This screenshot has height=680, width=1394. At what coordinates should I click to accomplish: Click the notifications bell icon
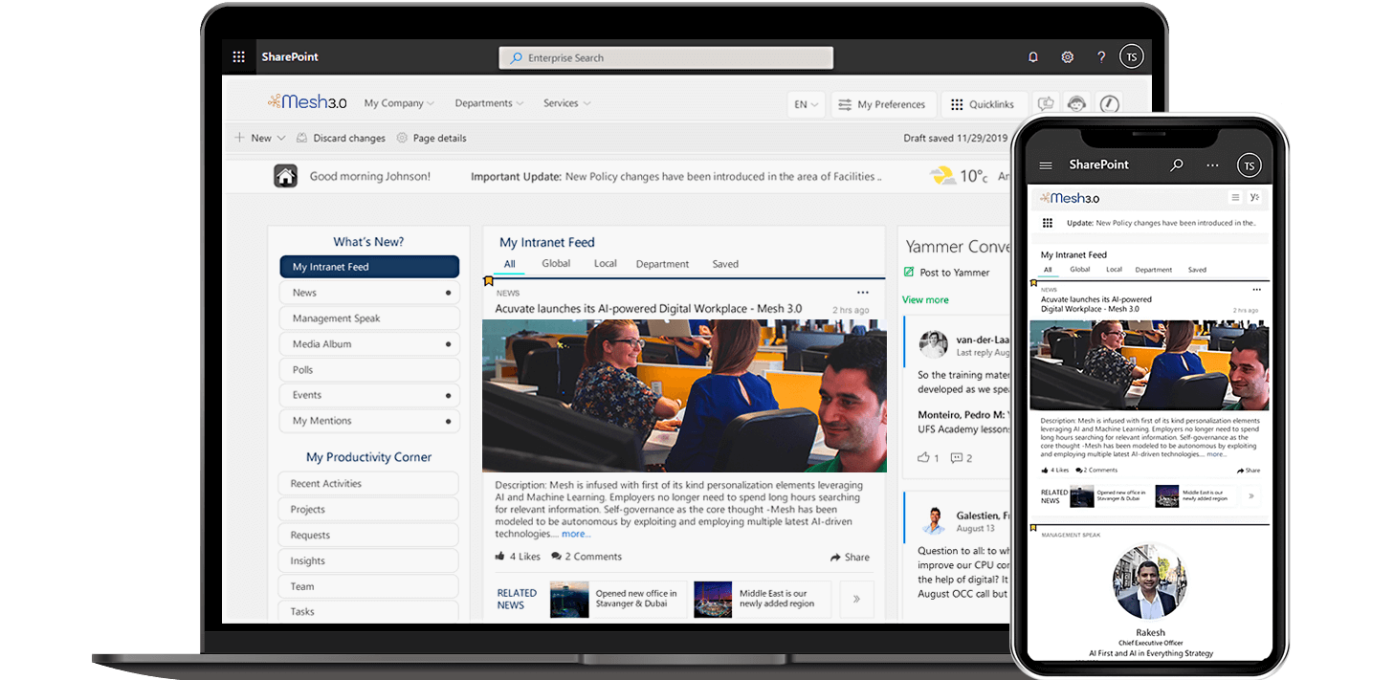[x=1033, y=56]
